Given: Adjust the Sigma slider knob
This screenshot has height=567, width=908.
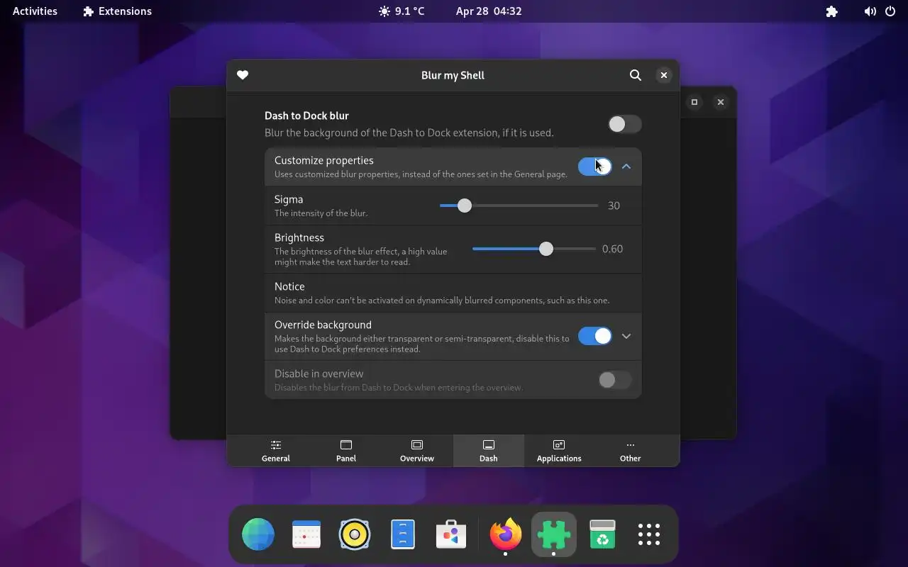Looking at the screenshot, I should pyautogui.click(x=465, y=206).
